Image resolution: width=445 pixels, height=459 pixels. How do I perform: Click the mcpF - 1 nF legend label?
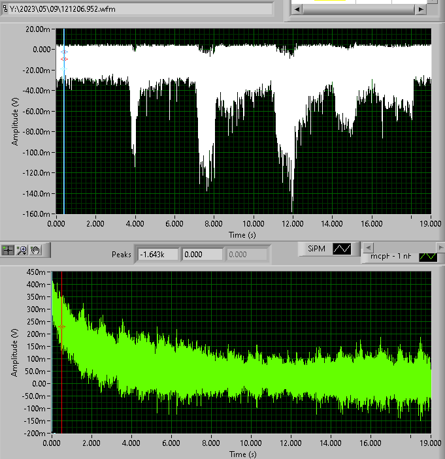391,256
